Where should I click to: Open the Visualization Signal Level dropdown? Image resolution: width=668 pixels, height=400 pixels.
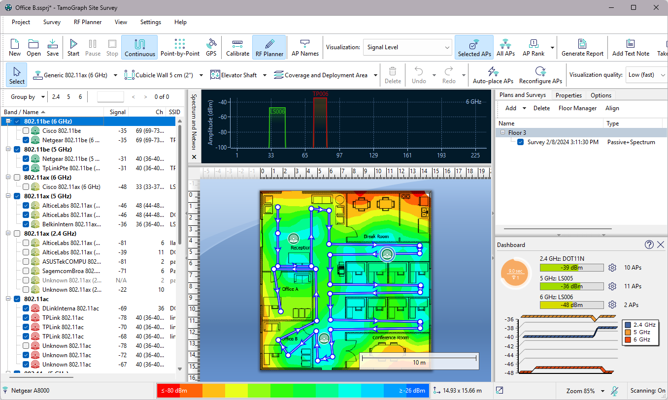tap(407, 47)
